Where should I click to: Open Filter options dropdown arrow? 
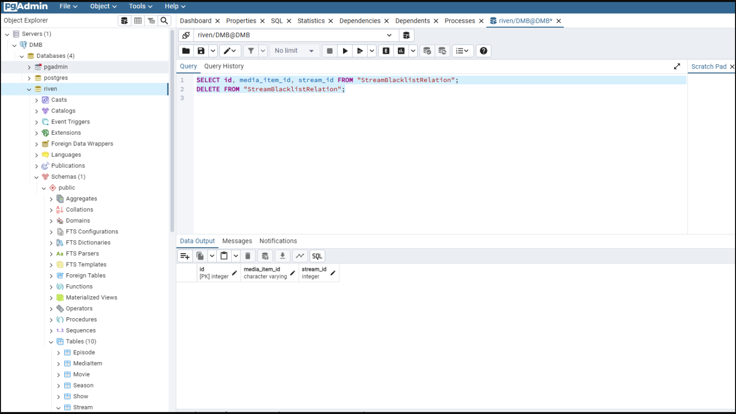[x=263, y=51]
